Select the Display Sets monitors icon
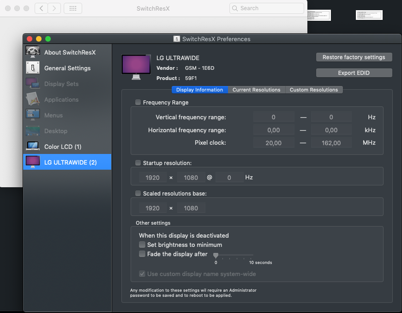The image size is (402, 313). tap(33, 83)
